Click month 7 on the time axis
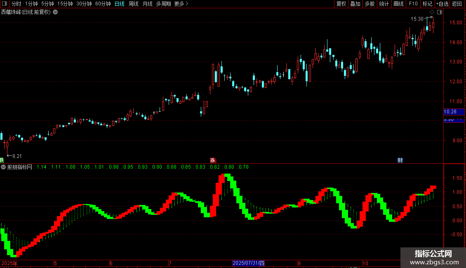This screenshot has width=466, height=268. pos(169,263)
